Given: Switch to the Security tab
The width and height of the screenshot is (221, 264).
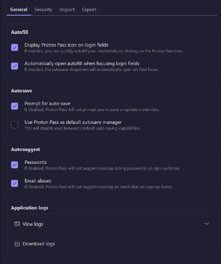Looking at the screenshot, I should click(x=43, y=10).
